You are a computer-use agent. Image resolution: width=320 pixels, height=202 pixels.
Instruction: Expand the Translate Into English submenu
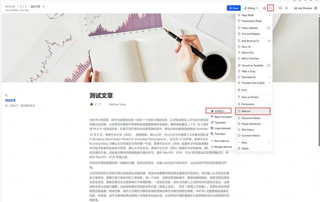coord(254,83)
